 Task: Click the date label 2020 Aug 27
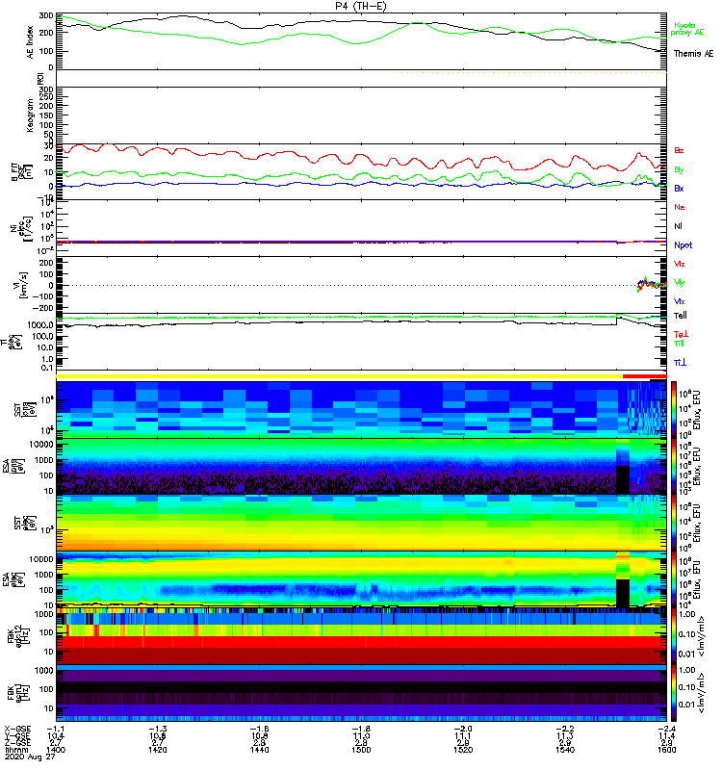30,757
